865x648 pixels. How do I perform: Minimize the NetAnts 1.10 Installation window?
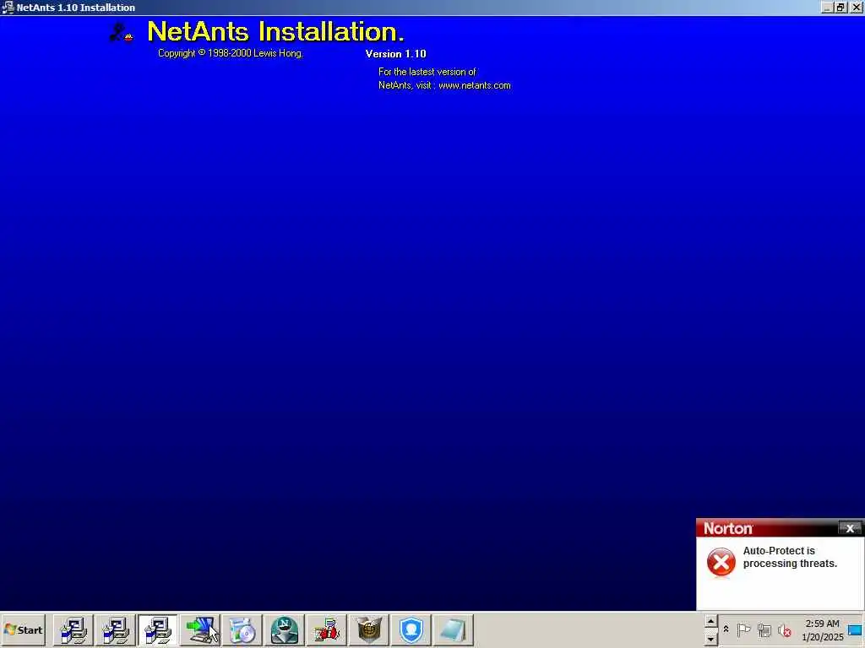(x=827, y=7)
